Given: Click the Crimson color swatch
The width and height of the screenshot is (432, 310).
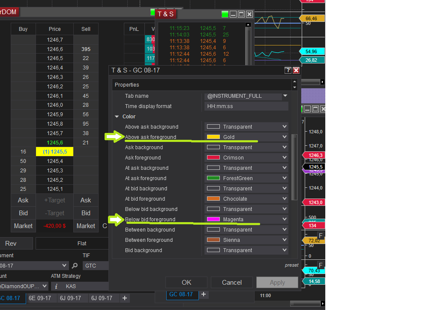Looking at the screenshot, I should pos(213,158).
